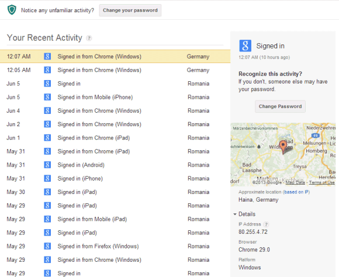This screenshot has width=339, height=277.
Task: Click the Change Password button in side panel
Action: click(280, 106)
